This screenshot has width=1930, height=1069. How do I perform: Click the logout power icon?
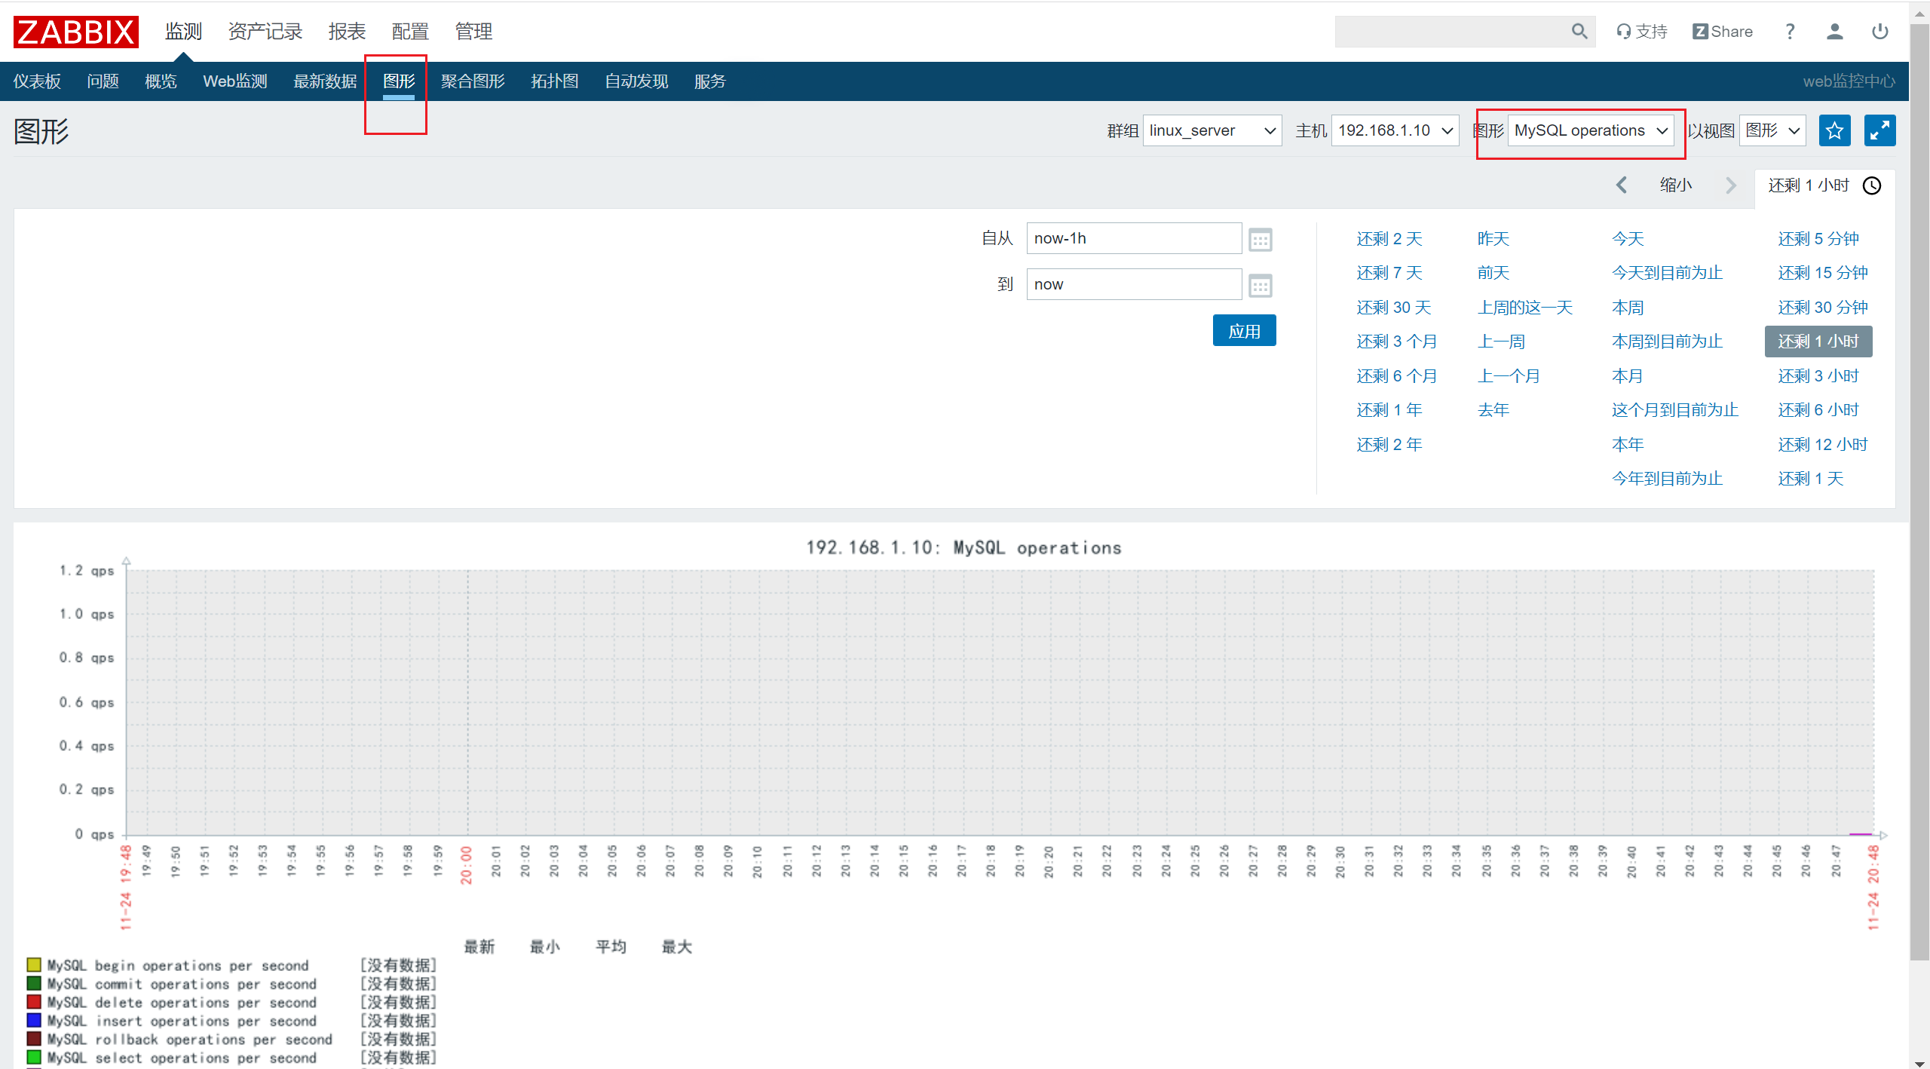point(1880,31)
